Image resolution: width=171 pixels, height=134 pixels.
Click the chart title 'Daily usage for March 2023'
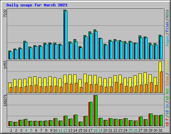pos(37,5)
